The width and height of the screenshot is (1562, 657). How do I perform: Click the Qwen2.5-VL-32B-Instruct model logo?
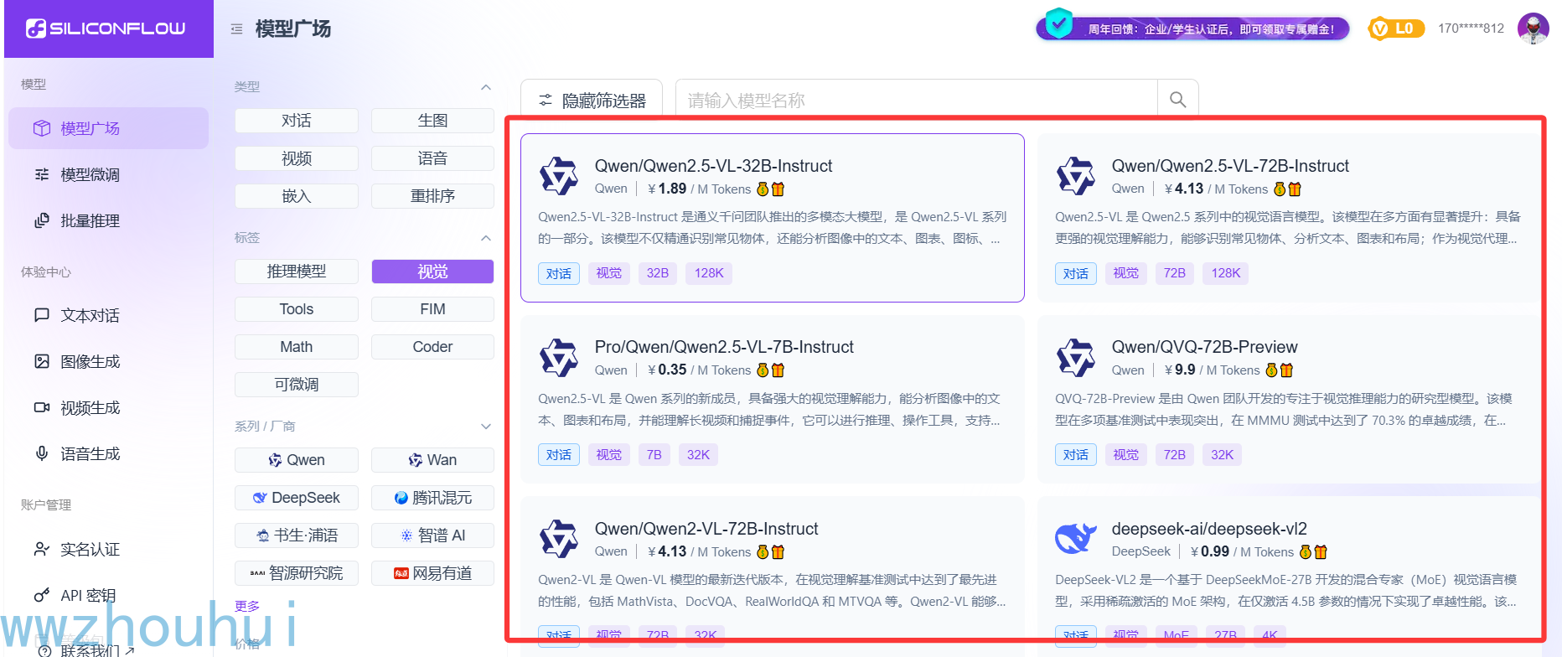[559, 177]
